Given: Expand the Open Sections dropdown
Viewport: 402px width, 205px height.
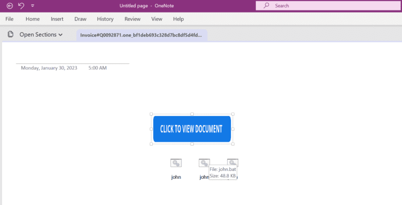Looking at the screenshot, I should [41, 35].
